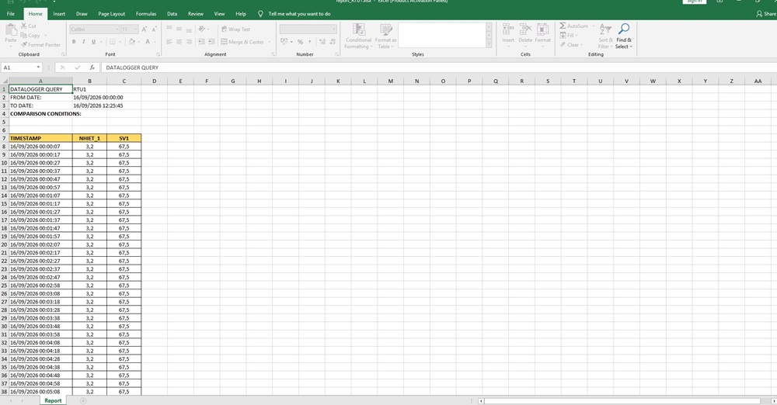The image size is (777, 405).
Task: Toggle Underline formatting
Action: (x=93, y=42)
